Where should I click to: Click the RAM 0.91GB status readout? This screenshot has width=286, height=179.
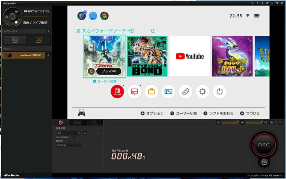tap(266, 176)
